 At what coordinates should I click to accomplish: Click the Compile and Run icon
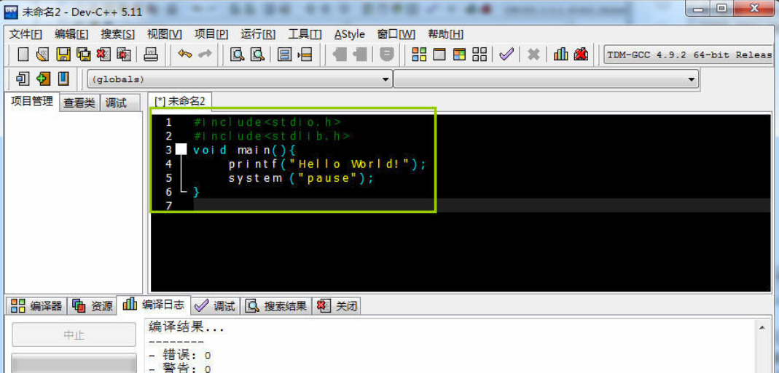click(460, 54)
